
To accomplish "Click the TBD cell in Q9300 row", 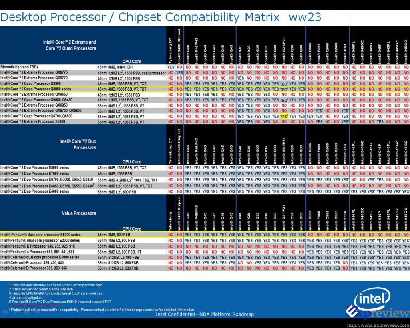I will coord(284,84).
